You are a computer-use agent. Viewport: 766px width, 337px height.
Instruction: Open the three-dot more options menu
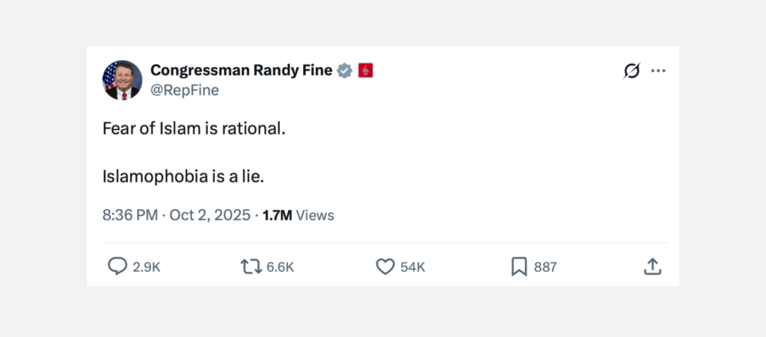coord(658,71)
